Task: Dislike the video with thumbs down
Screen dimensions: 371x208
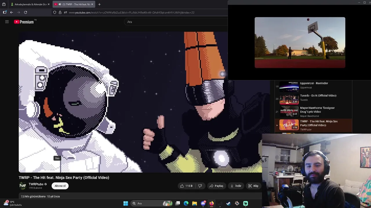Action: tap(200, 186)
